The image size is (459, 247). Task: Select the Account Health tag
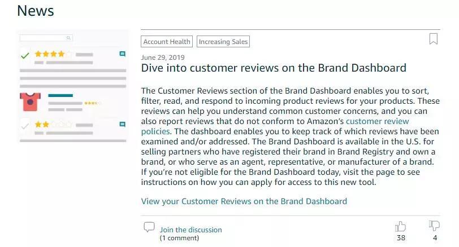[167, 42]
